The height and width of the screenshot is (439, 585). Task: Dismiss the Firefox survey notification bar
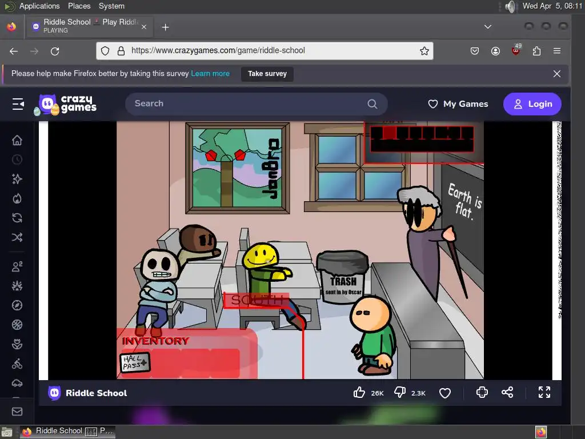pyautogui.click(x=556, y=74)
